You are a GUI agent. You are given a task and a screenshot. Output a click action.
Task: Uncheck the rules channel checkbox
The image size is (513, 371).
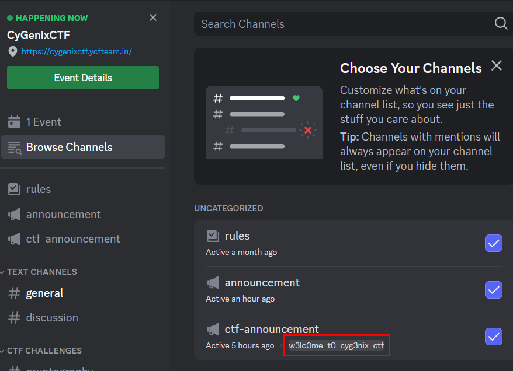click(493, 243)
